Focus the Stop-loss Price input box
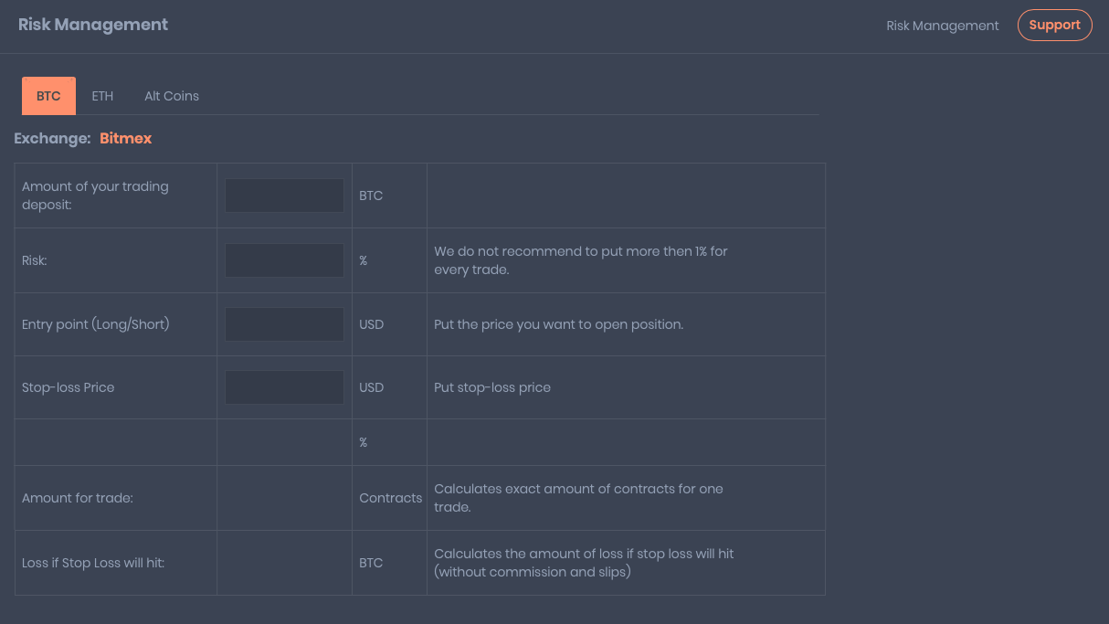This screenshot has height=624, width=1109. [x=284, y=387]
